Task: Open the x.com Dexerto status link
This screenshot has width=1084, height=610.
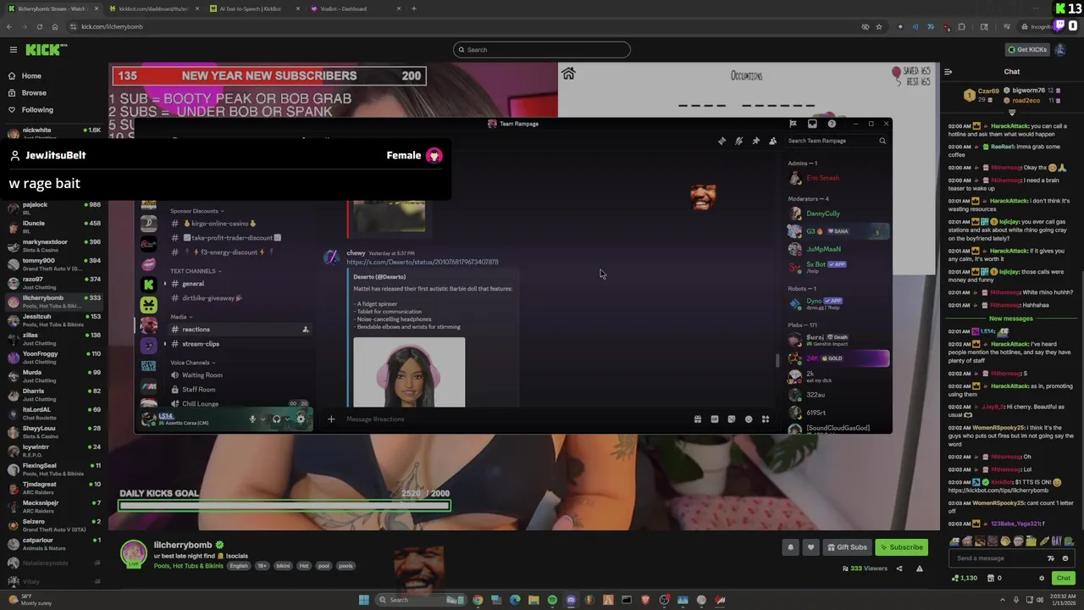Action: pyautogui.click(x=423, y=263)
